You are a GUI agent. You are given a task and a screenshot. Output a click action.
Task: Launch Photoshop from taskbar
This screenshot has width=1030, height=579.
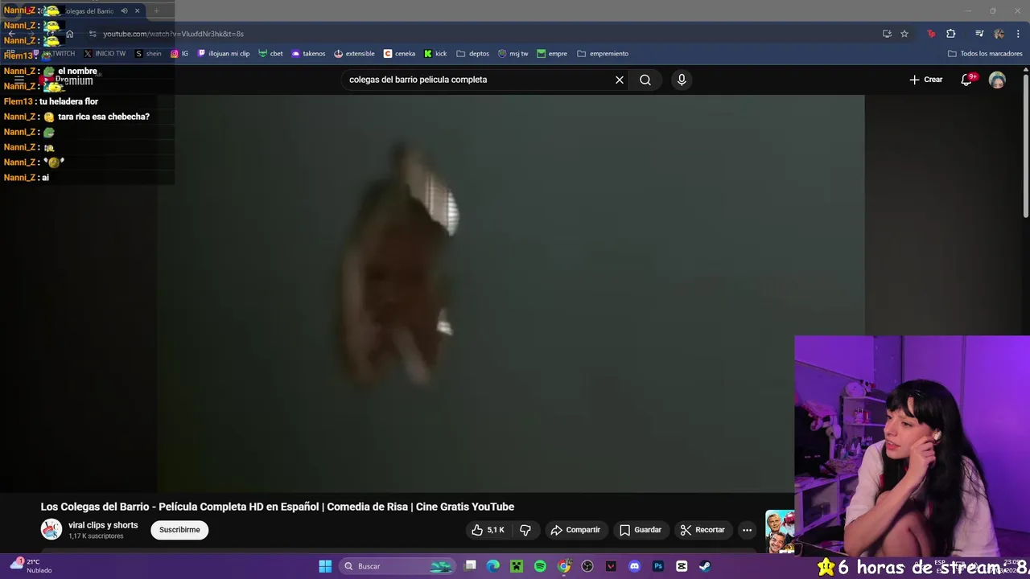tap(658, 566)
